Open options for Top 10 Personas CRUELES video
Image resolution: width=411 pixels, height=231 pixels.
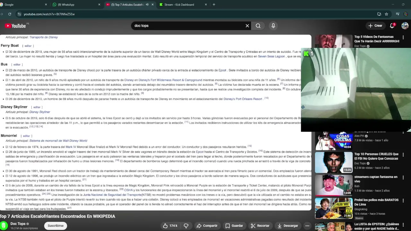coord(403,155)
